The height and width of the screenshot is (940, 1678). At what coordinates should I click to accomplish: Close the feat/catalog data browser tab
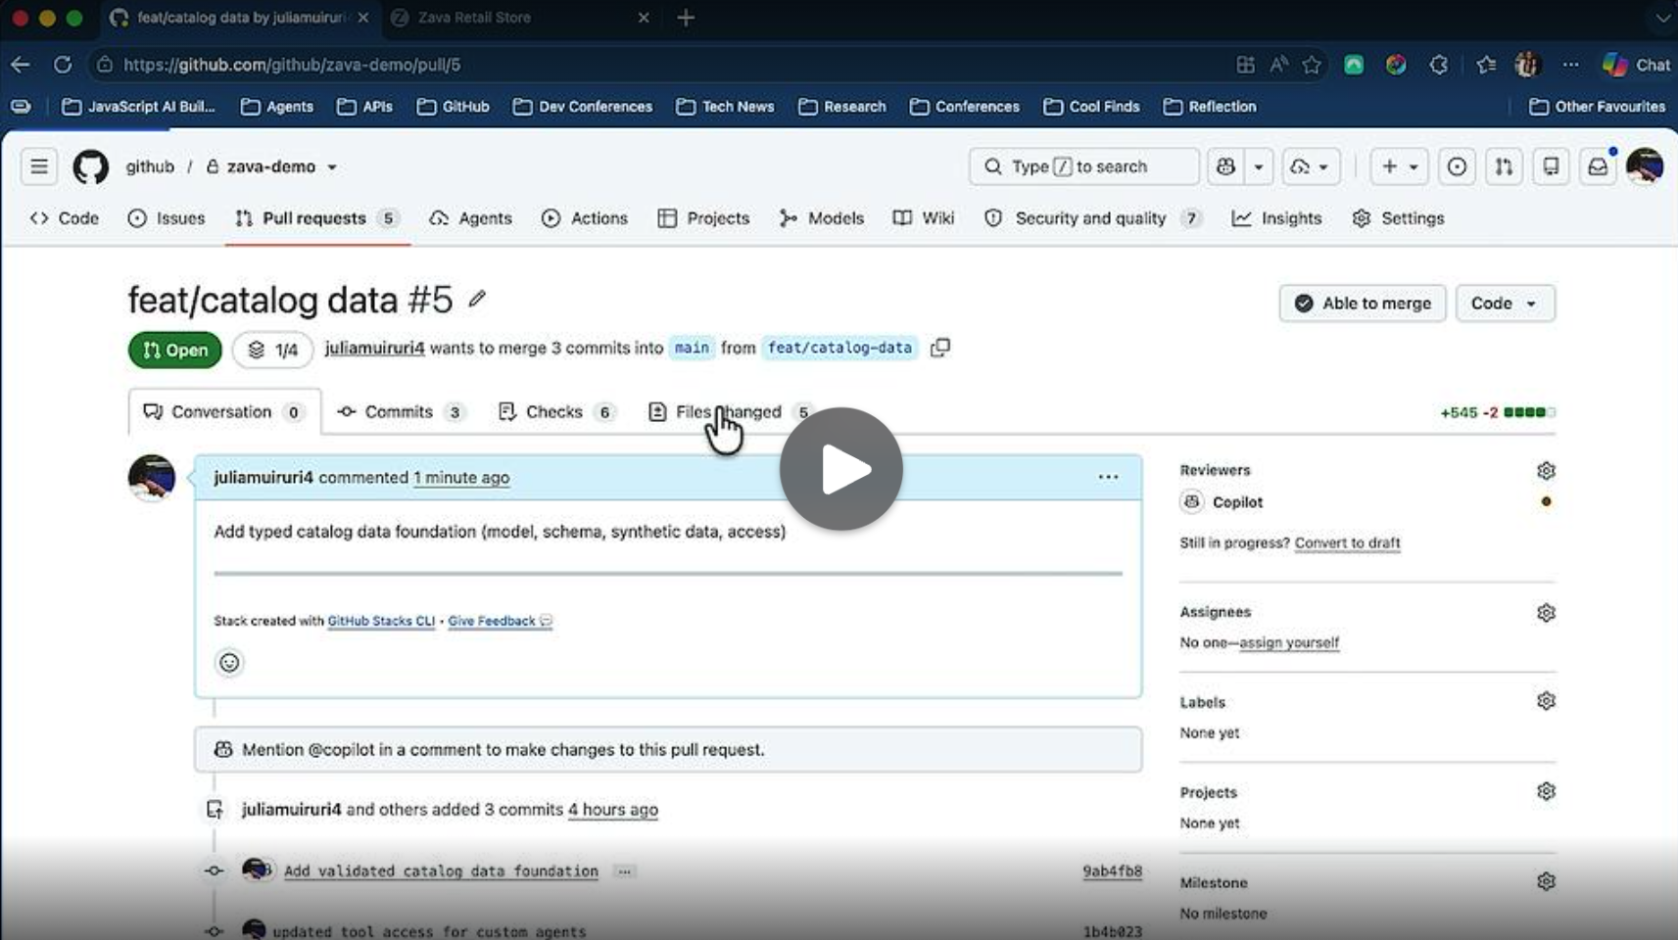pos(363,18)
